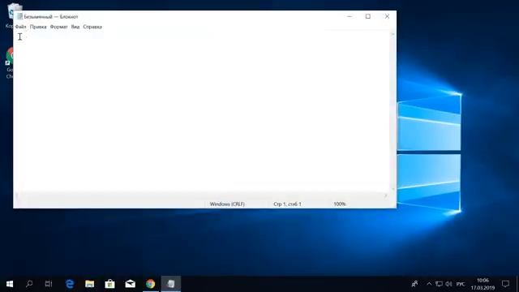This screenshot has width=519, height=292.
Task: Switch input language via РУС indicator
Action: pos(461,284)
